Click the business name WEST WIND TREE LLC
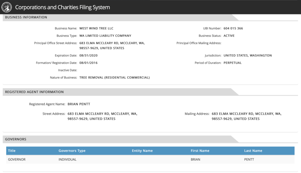This screenshot has width=301, height=173. click(96, 28)
